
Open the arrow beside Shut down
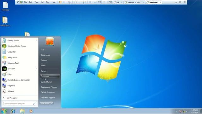[x=52, y=104]
